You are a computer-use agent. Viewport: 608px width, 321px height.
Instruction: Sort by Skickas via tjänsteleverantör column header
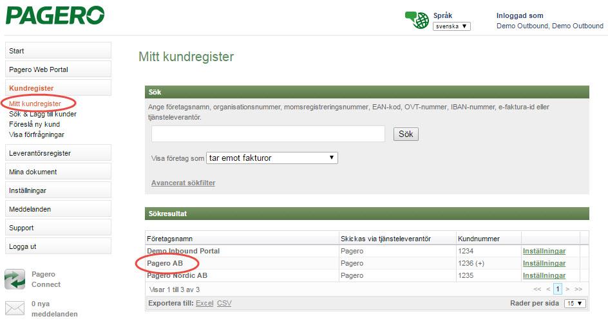point(385,239)
